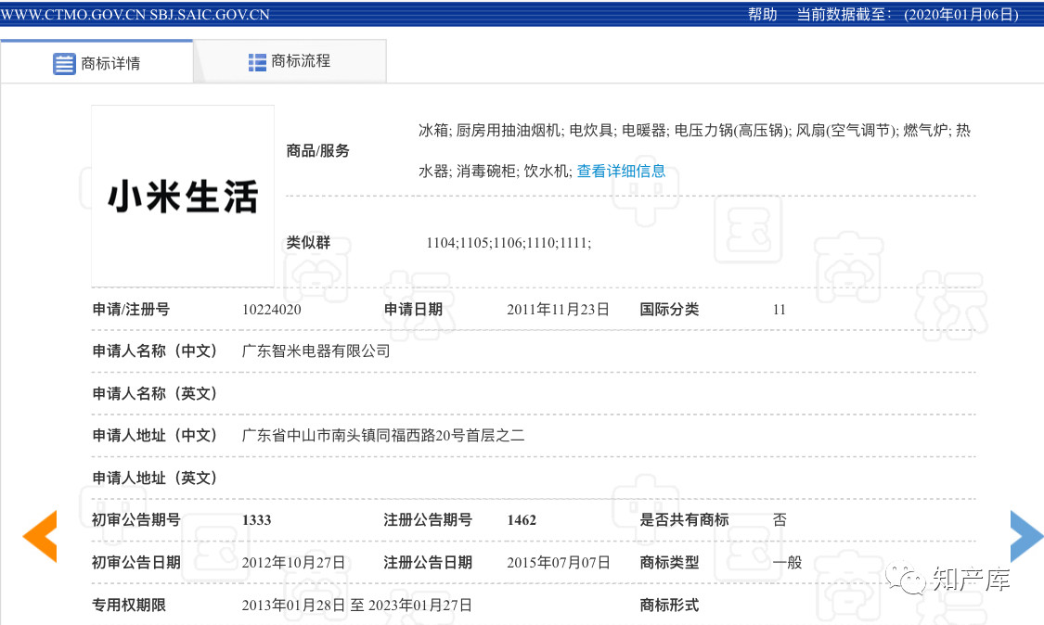The height and width of the screenshot is (625, 1044).
Task: Select the application date 2011年11月23日
Action: pos(558,310)
